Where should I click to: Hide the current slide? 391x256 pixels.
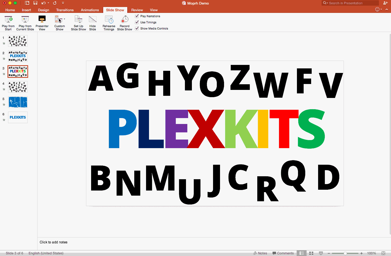[x=92, y=23]
